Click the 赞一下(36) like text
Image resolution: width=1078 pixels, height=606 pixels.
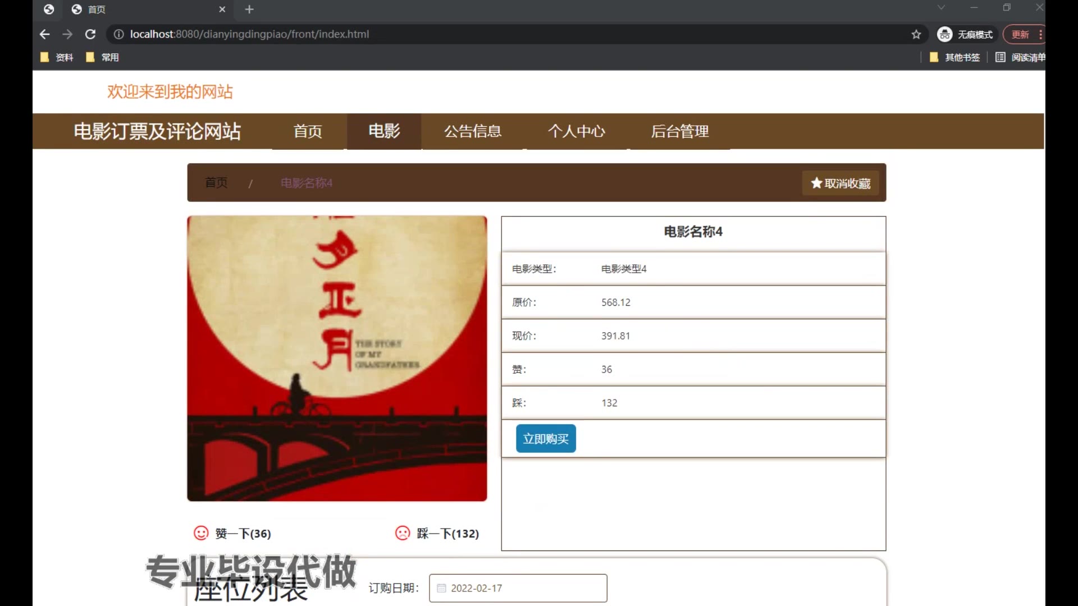[x=243, y=534]
